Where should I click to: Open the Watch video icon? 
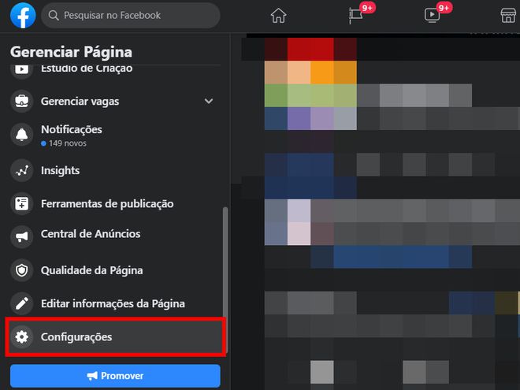tap(432, 15)
